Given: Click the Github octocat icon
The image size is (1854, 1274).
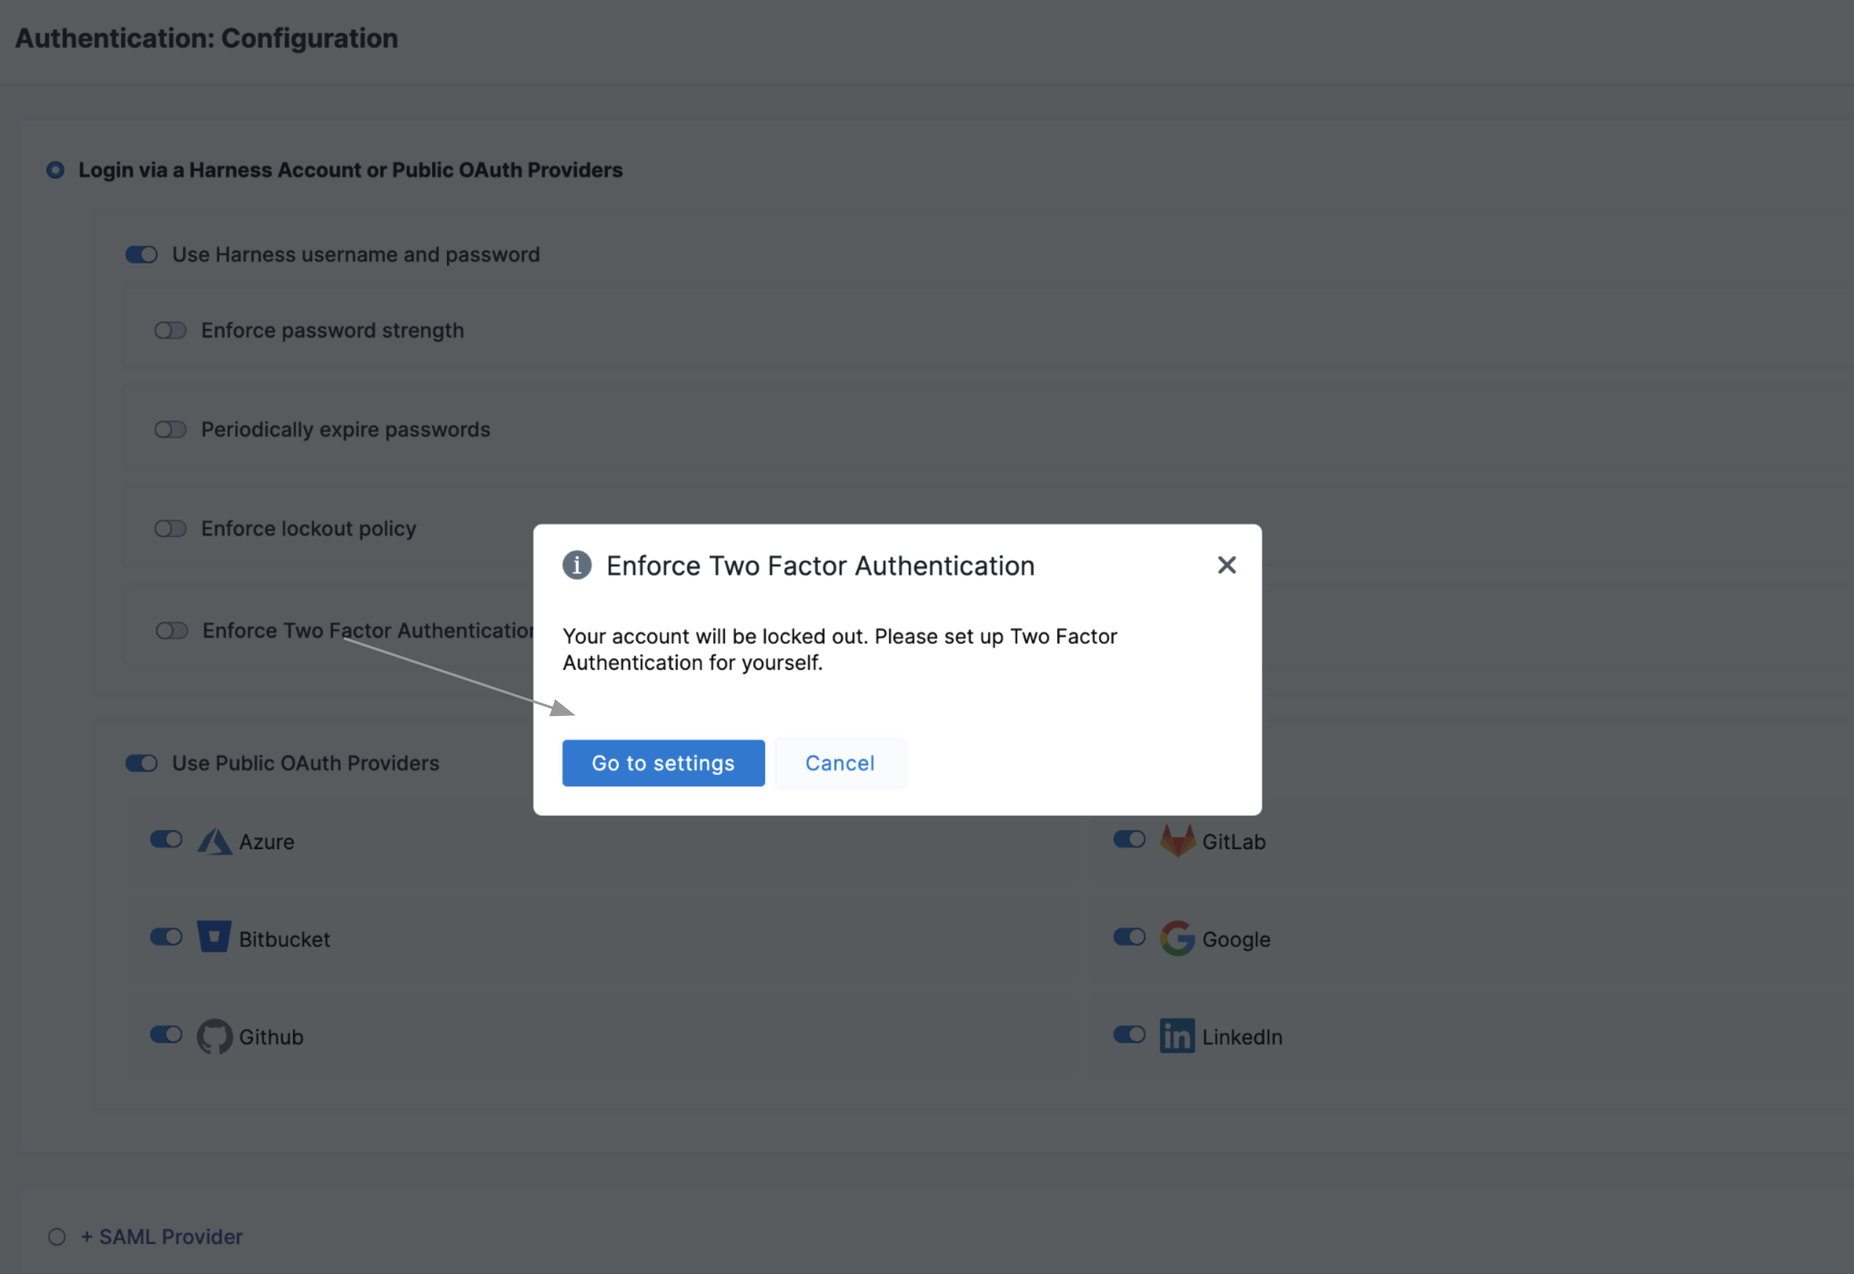Looking at the screenshot, I should coord(214,1036).
